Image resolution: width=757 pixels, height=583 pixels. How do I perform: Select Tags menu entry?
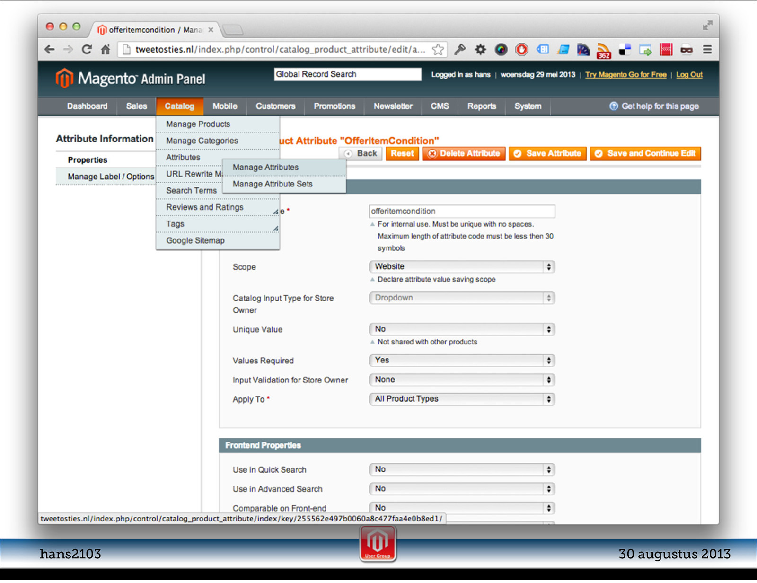tap(218, 224)
